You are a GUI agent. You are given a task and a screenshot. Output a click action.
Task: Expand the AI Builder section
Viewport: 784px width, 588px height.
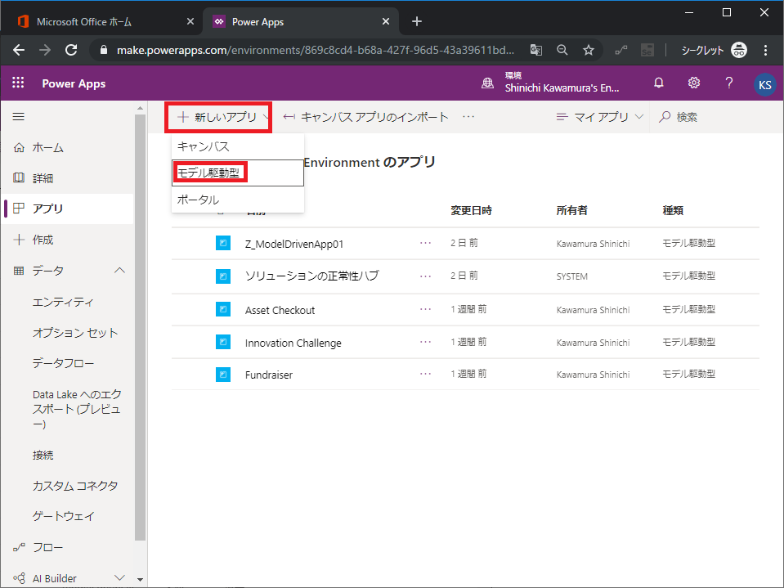[119, 578]
